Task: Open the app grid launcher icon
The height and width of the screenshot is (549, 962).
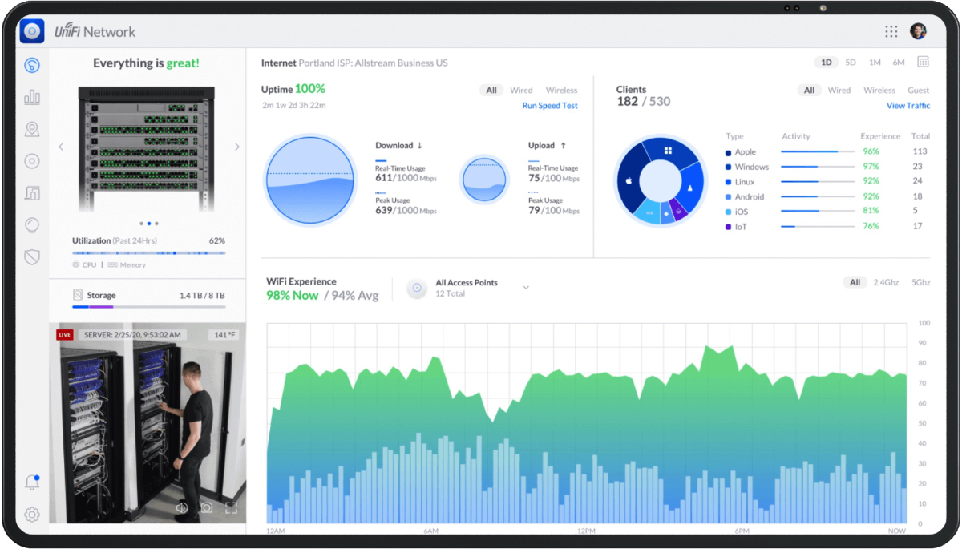Action: point(891,31)
